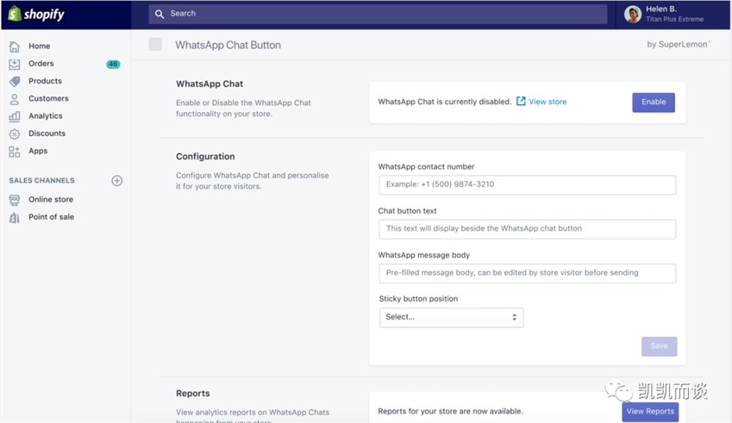Screen dimensions: 732x423
Task: Click the Point of sale bag icon
Action: tap(15, 217)
